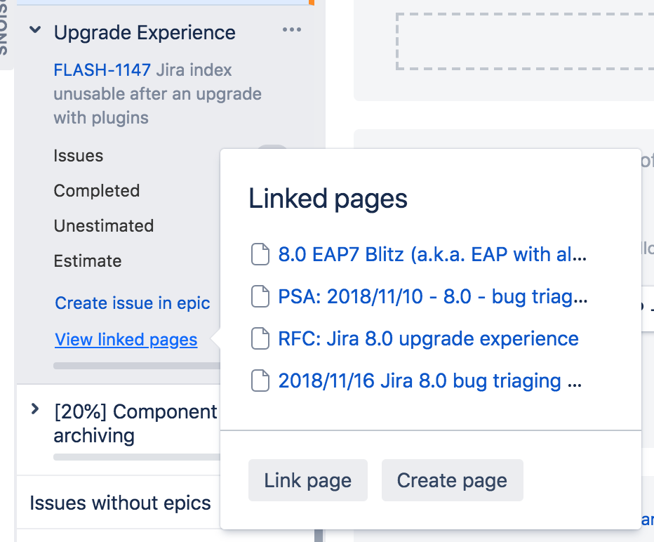Open the Upgrade Experience epic actions menu
The width and height of the screenshot is (654, 542).
[291, 29]
